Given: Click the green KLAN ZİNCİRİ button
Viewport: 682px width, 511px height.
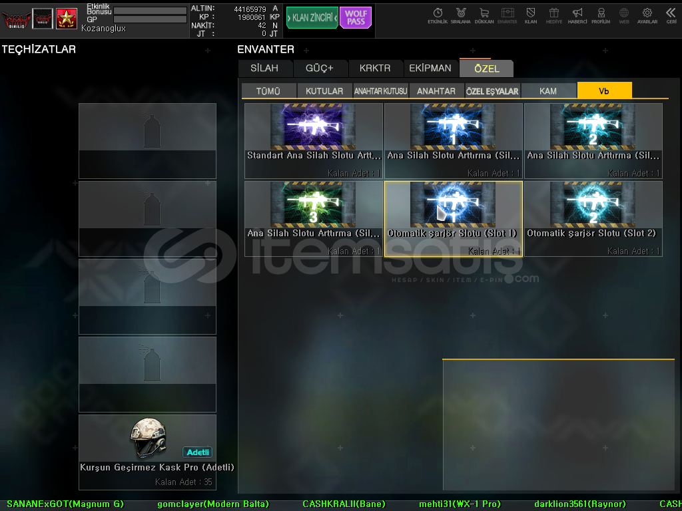Looking at the screenshot, I should 312,18.
